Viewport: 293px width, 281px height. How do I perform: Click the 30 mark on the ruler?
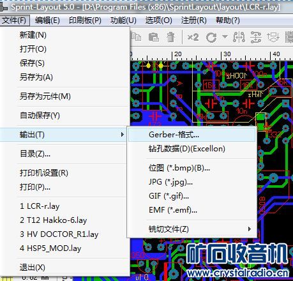[x=227, y=54]
